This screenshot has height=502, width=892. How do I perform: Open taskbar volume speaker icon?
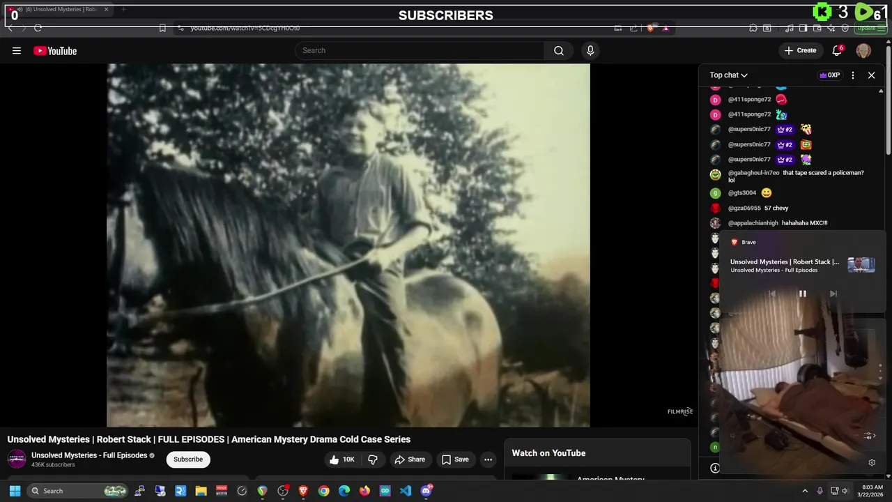tap(845, 491)
